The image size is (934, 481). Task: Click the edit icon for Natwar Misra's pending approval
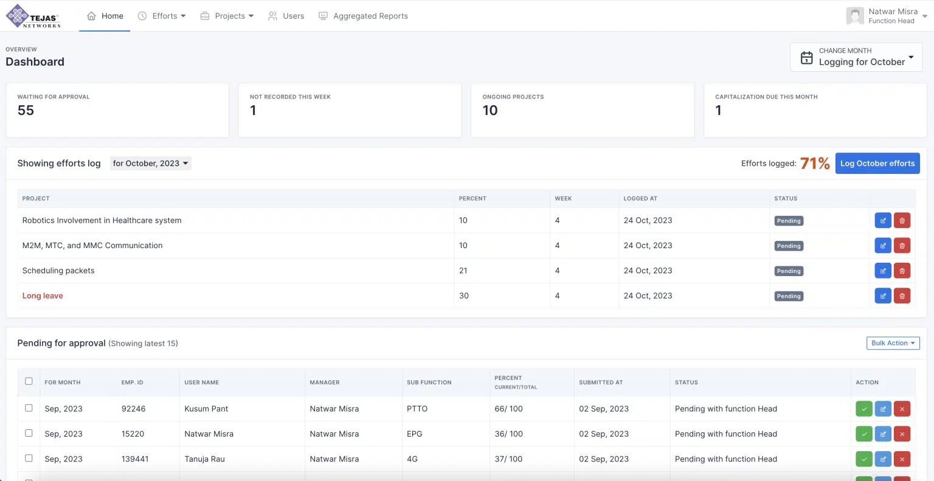[x=883, y=434]
